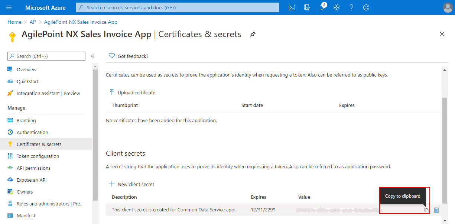Click the certificates Expires column header

point(347,105)
